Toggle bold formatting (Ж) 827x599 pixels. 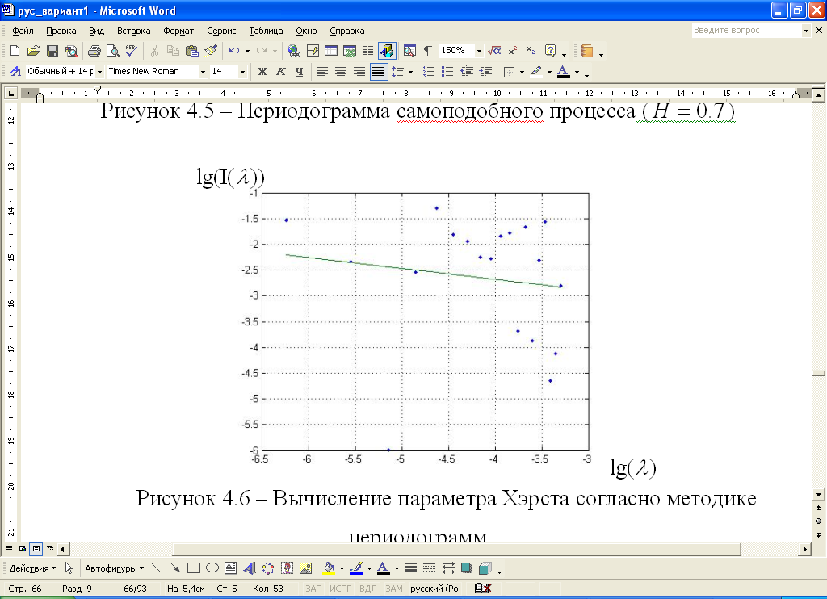tap(262, 72)
